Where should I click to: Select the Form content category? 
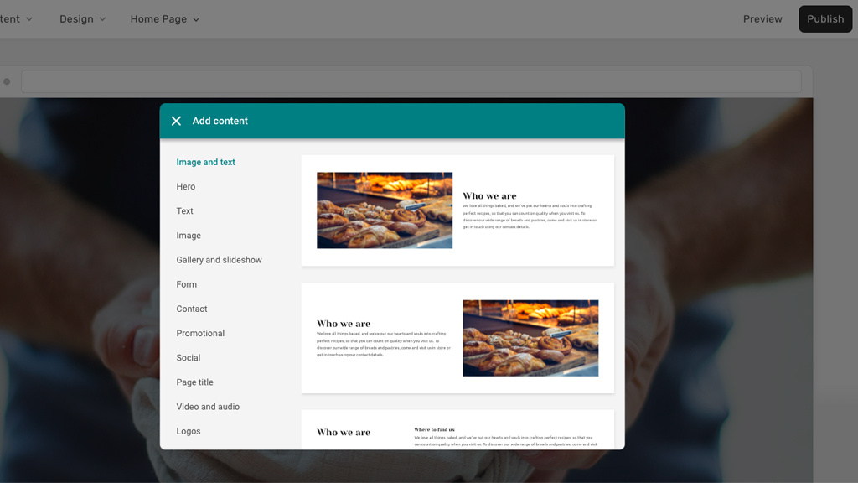point(187,284)
